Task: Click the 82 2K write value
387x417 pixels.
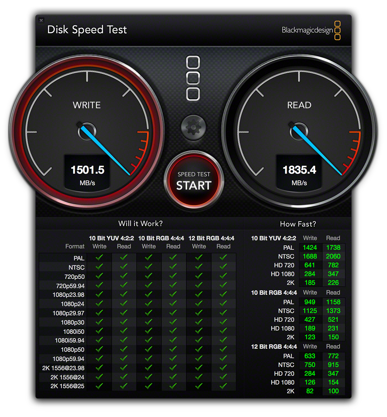Action: (x=310, y=391)
